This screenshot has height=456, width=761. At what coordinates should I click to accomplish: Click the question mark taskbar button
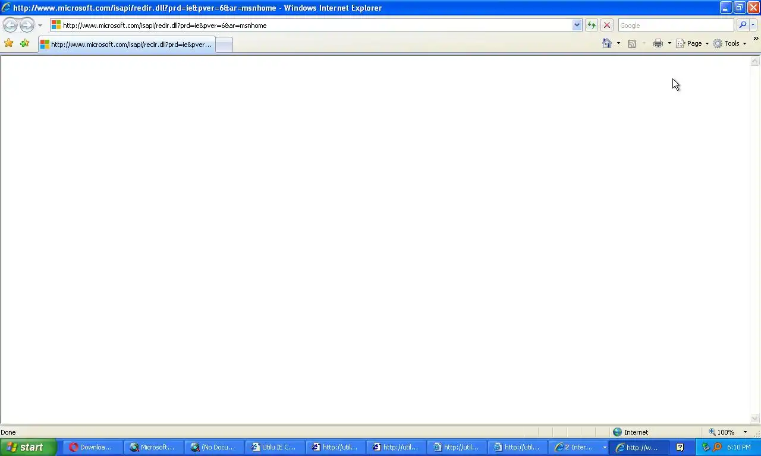pos(680,448)
